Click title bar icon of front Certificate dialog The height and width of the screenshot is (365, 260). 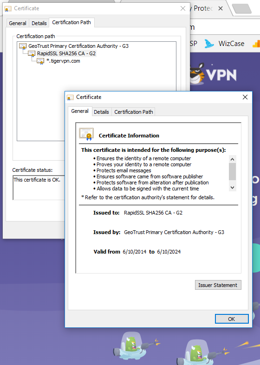coord(70,98)
